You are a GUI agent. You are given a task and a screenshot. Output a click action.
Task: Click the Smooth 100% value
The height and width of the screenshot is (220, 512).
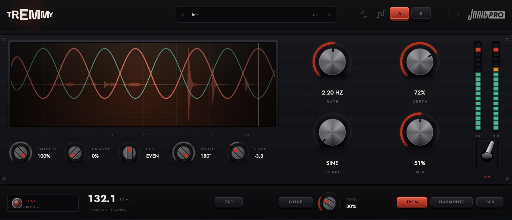coord(44,156)
